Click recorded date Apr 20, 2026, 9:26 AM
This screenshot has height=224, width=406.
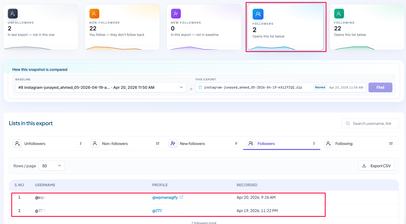click(256, 197)
